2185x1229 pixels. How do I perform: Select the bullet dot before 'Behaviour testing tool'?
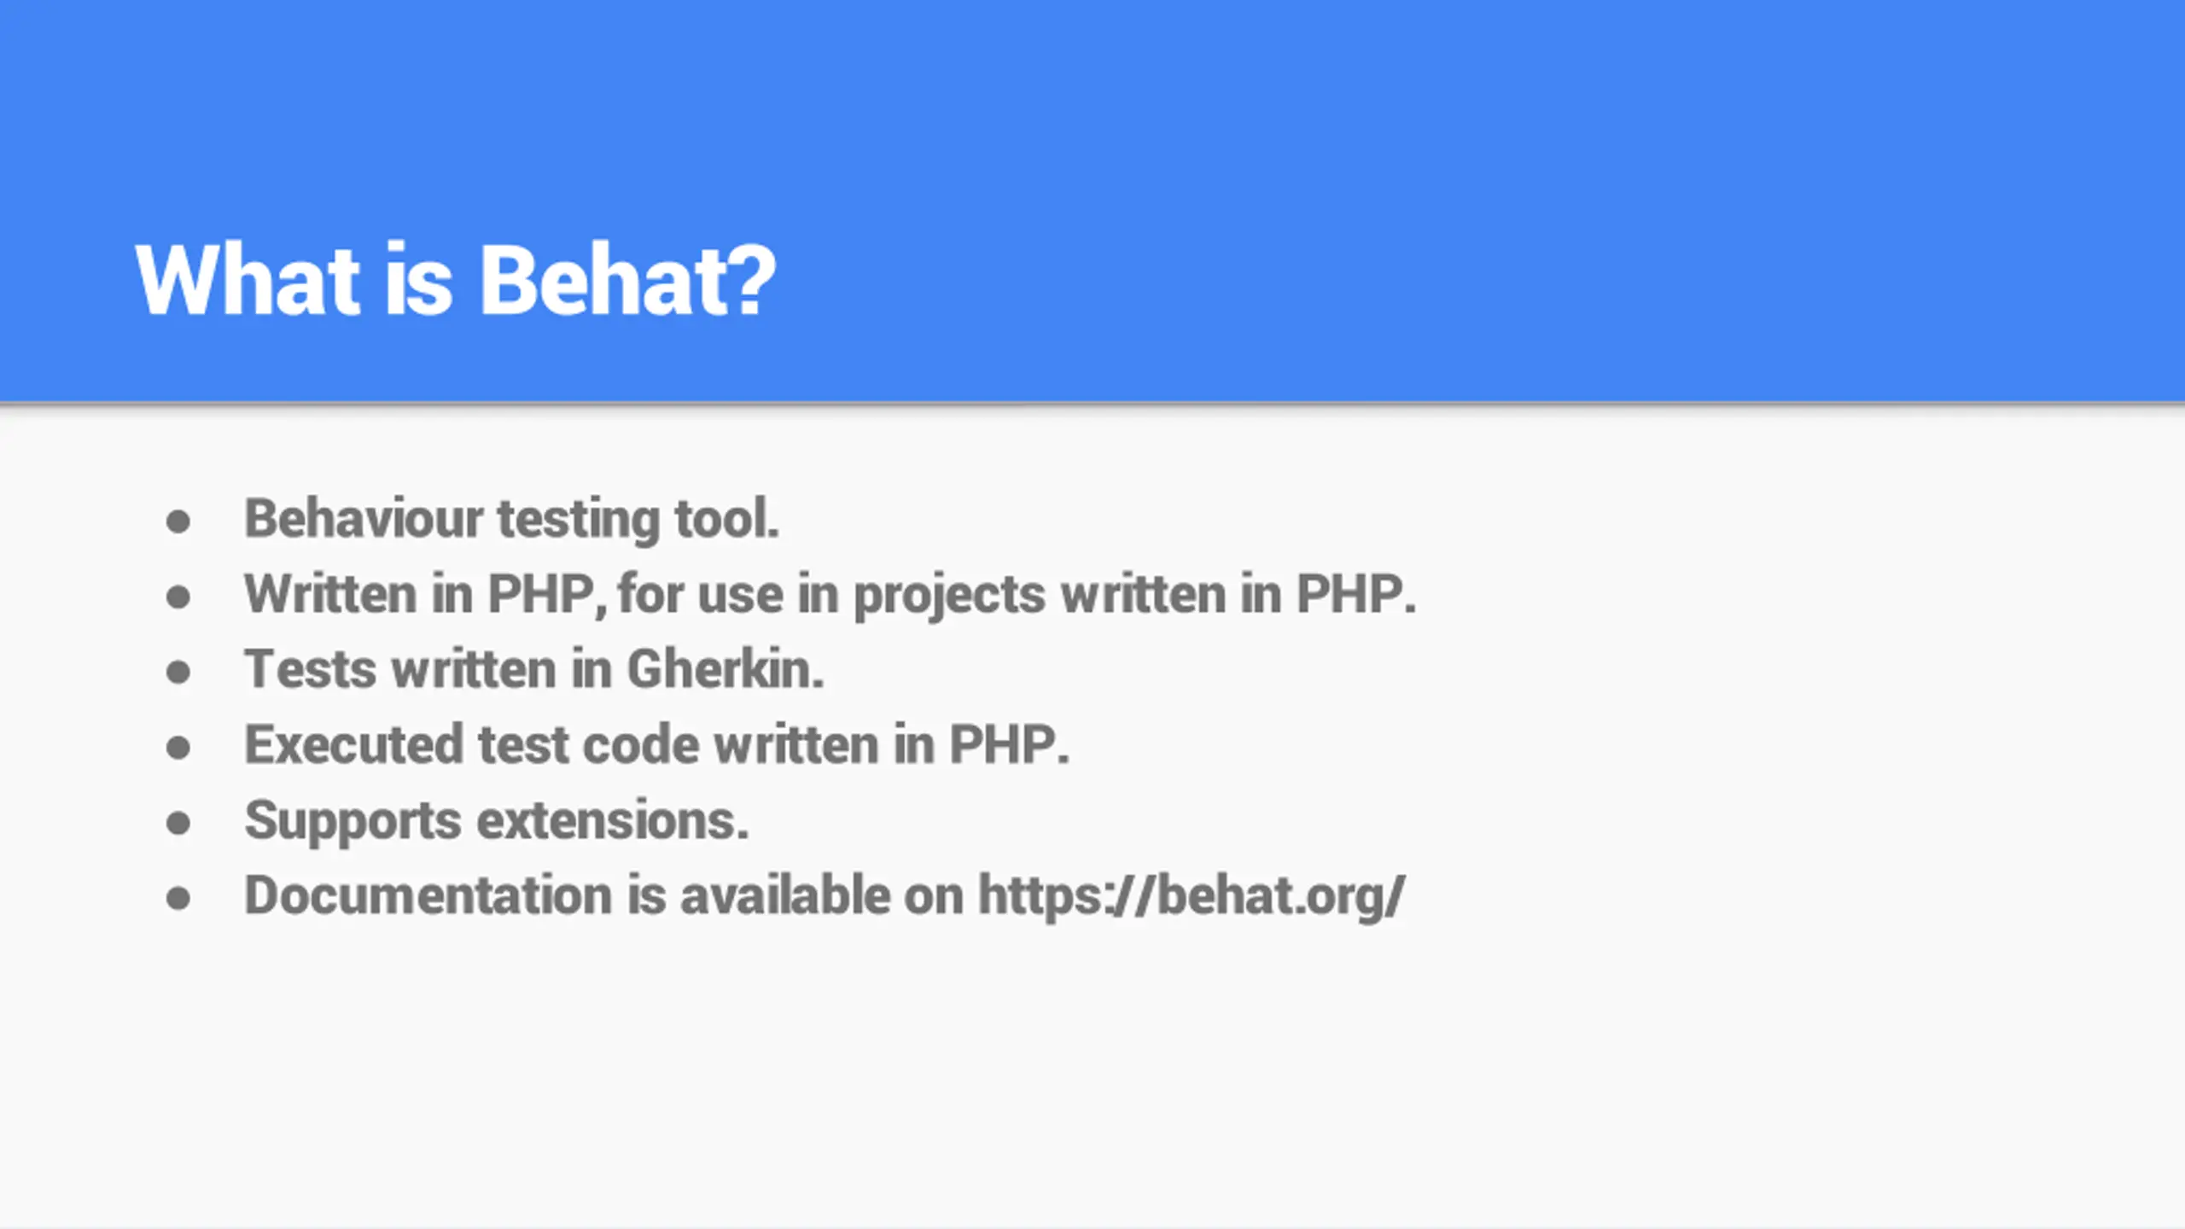coord(178,521)
